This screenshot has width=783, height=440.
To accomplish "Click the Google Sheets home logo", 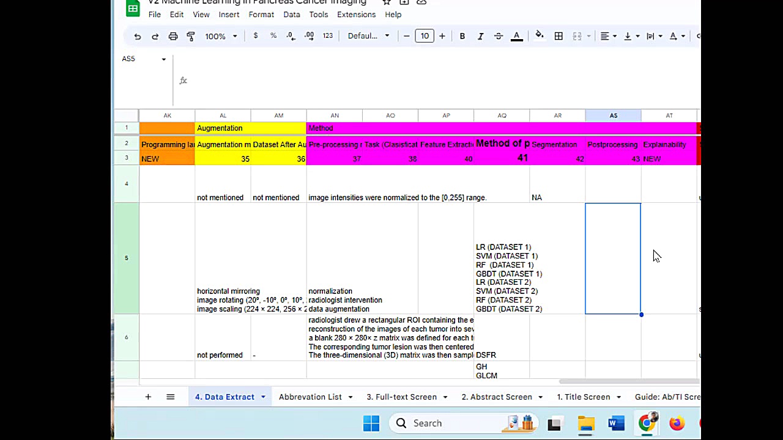I will click(133, 8).
